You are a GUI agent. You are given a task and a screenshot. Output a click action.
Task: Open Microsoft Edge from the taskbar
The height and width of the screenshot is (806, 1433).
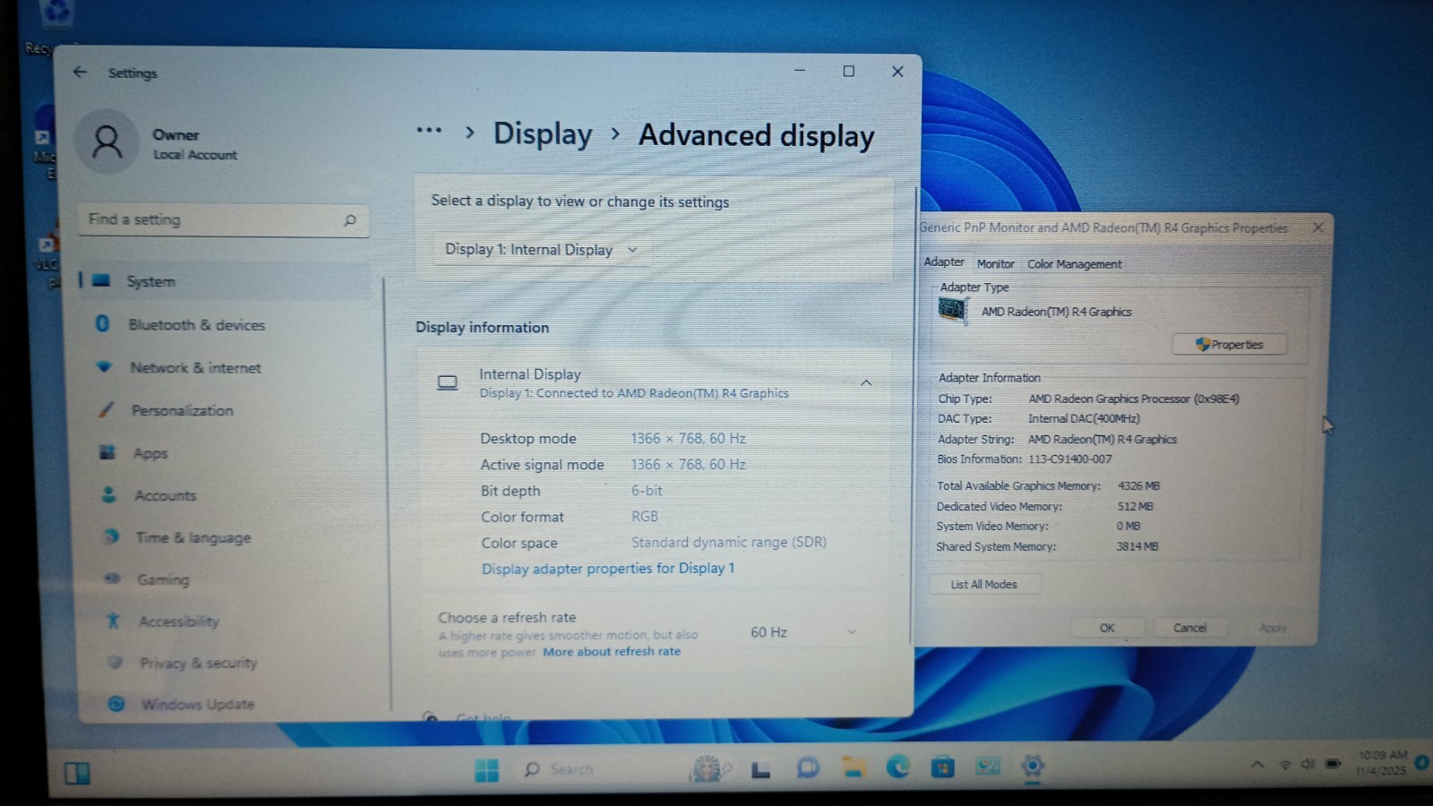[x=897, y=767]
